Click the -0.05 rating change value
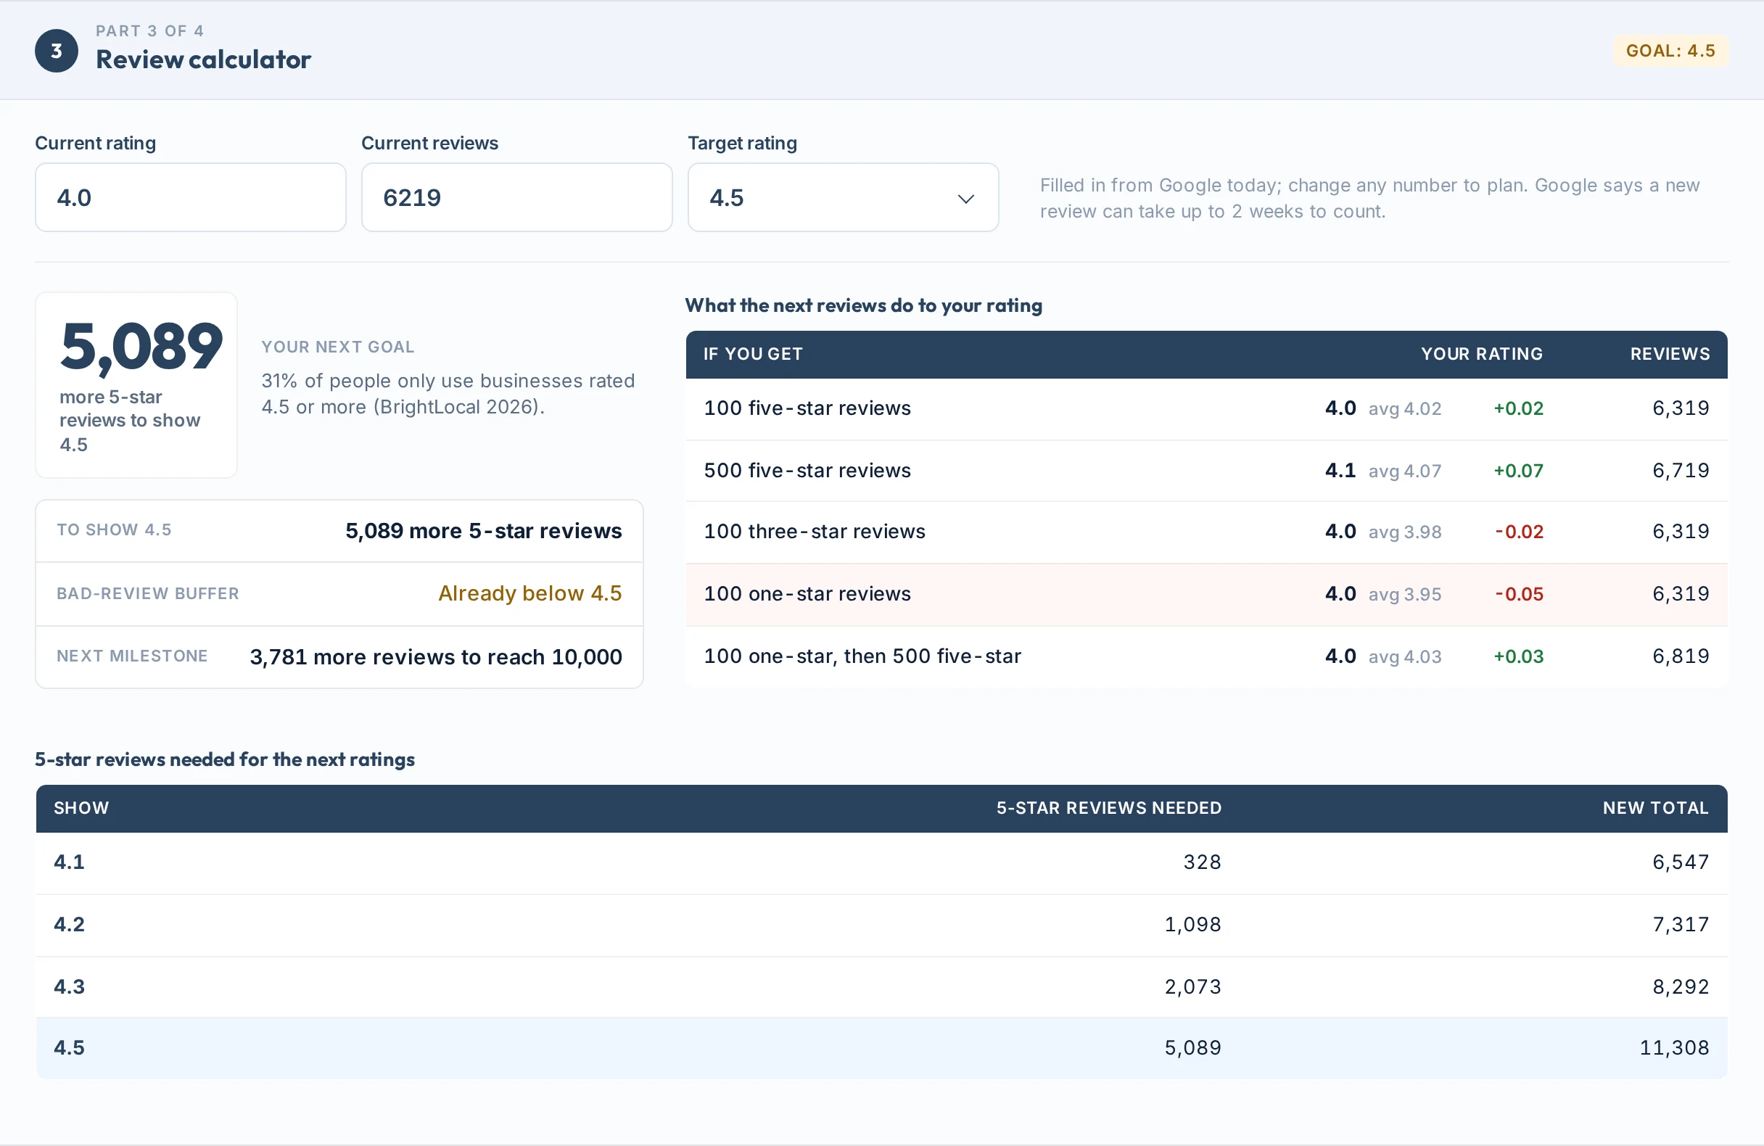 1519,594
